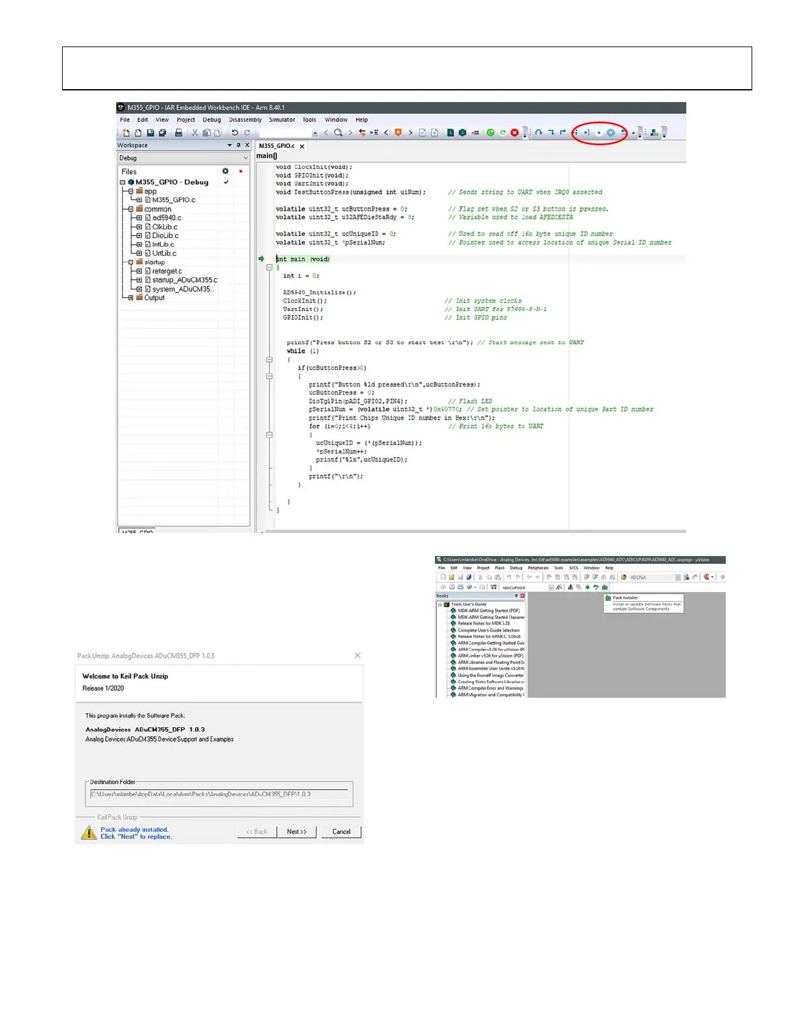This screenshot has height=1023, width=791.
Task: Click the gear icon in Workspace Files header
Action: [226, 171]
